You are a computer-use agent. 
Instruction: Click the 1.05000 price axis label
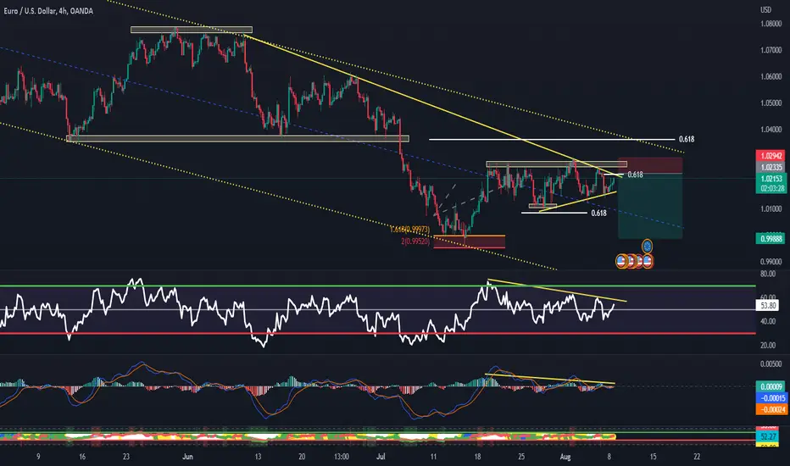(771, 103)
